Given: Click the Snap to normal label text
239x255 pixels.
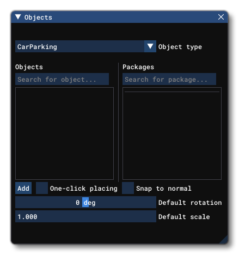Looking at the screenshot, I should click(x=164, y=189).
